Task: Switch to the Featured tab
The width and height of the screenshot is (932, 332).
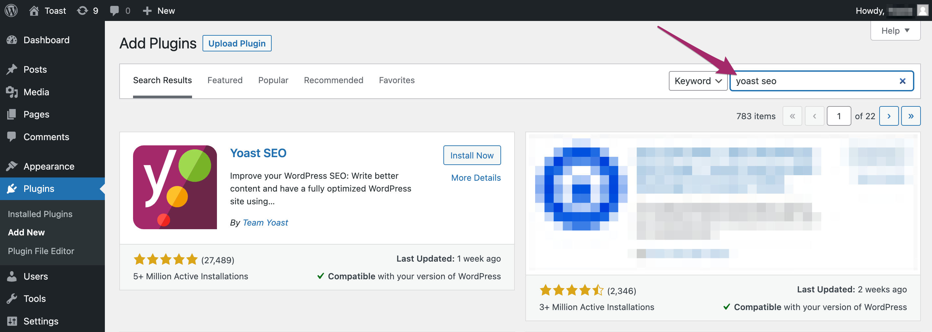Action: pyautogui.click(x=225, y=80)
